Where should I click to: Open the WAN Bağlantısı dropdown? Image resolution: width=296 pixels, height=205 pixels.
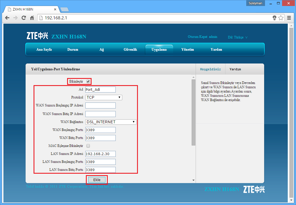[x=111, y=122]
